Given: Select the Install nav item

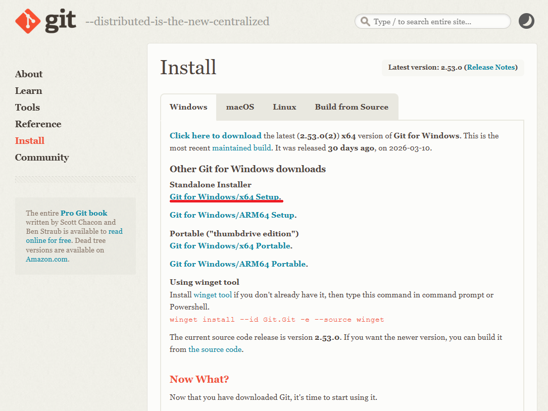Looking at the screenshot, I should click(30, 141).
